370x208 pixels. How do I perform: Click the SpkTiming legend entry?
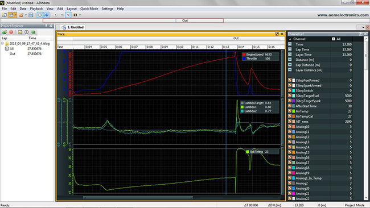click(x=257, y=152)
